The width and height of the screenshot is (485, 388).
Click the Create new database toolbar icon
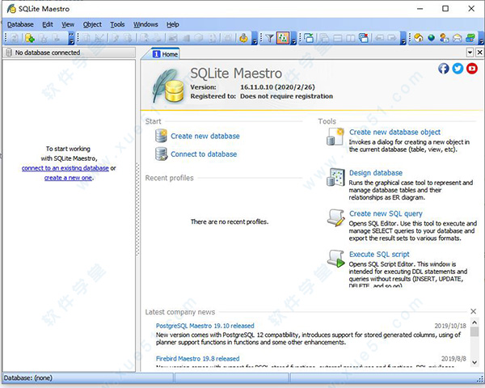[30, 38]
